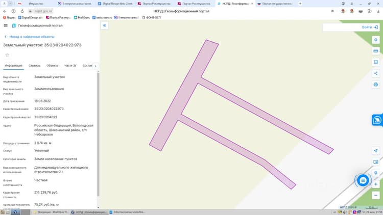
Task: Go back via Назад к найденным объектам
Action: point(30,37)
